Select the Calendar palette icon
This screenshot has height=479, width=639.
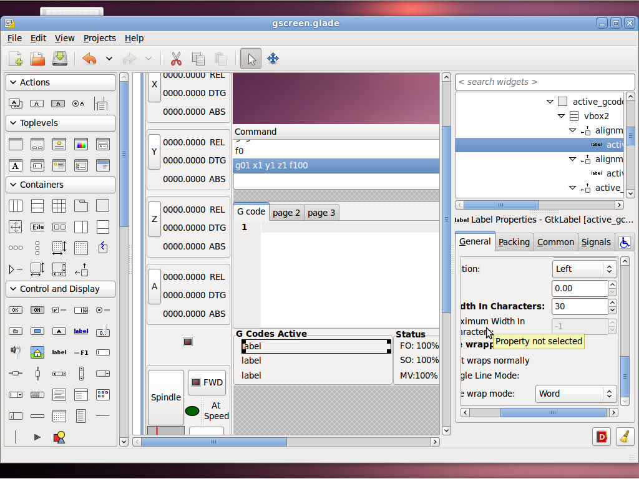click(x=59, y=415)
